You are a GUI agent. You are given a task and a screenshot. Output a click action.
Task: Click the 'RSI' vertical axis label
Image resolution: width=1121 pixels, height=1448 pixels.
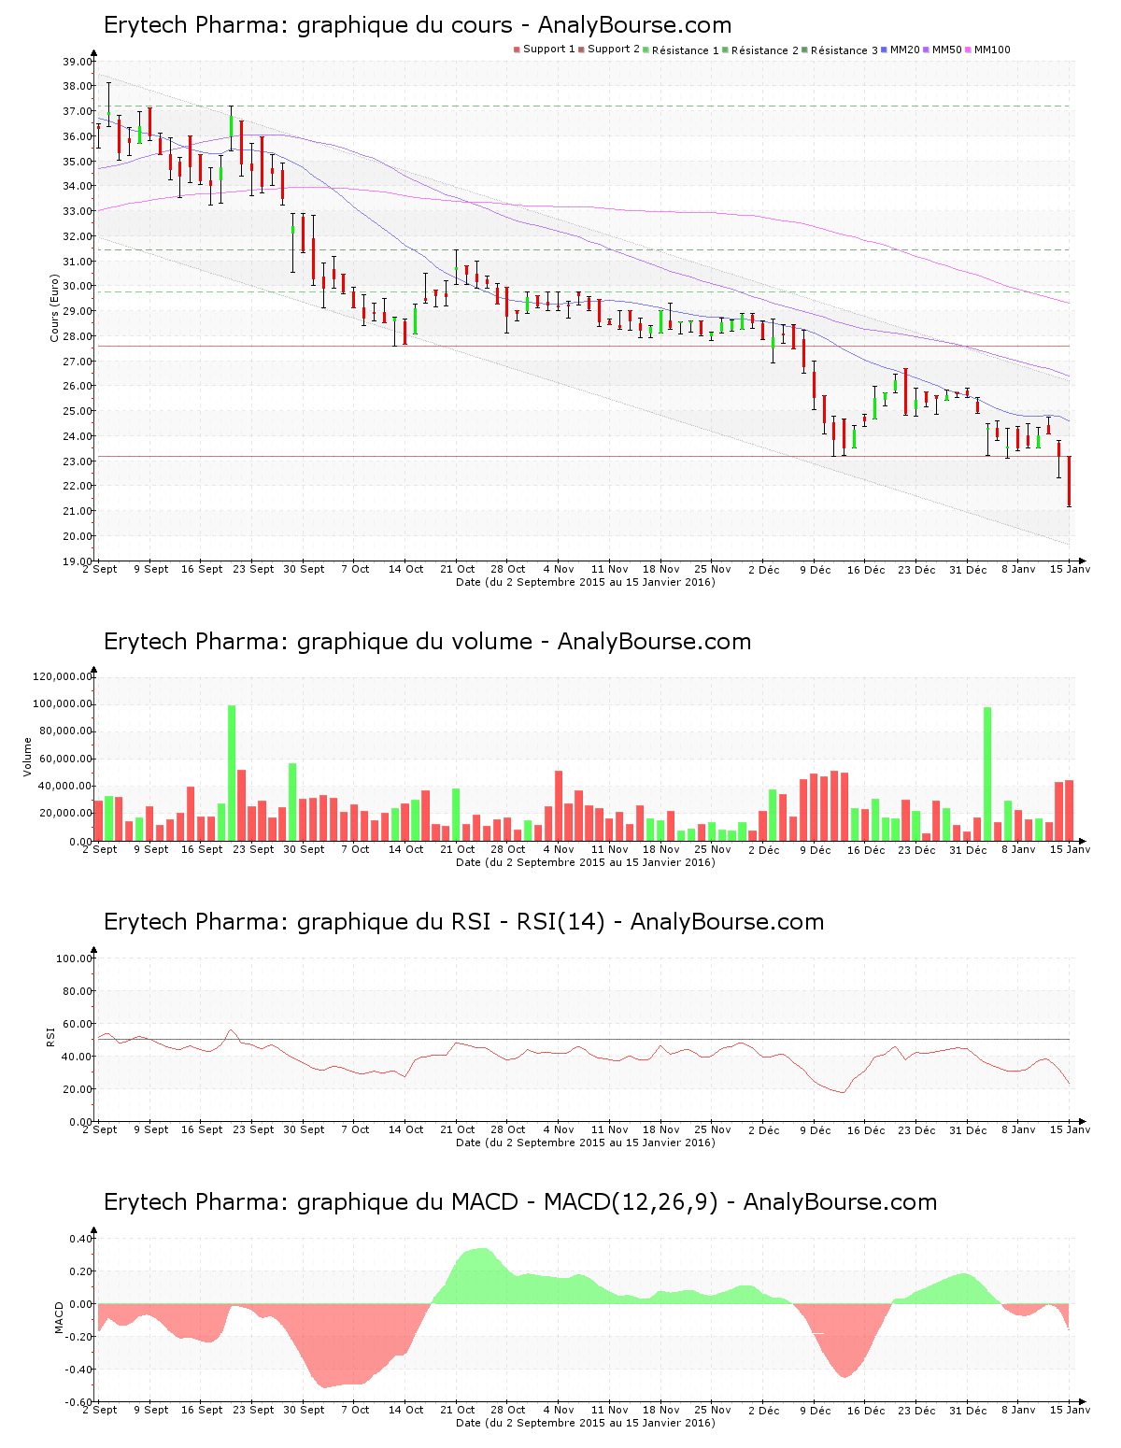point(50,1036)
